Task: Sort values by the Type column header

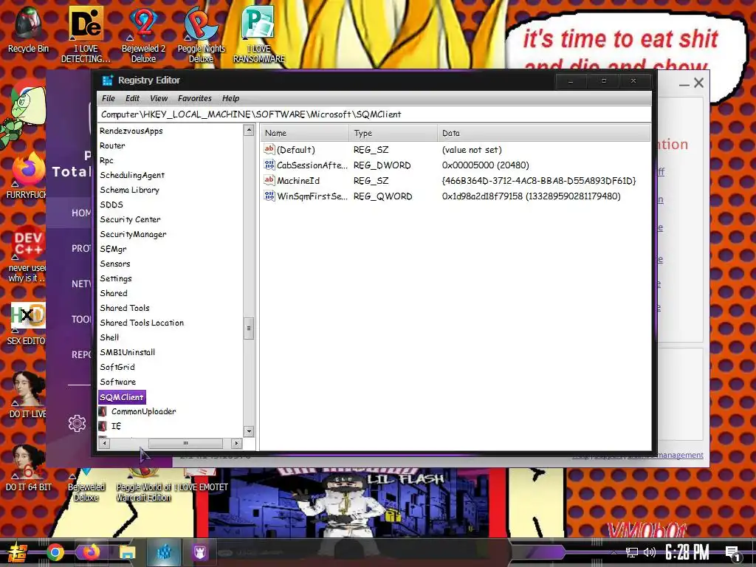Action: [393, 133]
